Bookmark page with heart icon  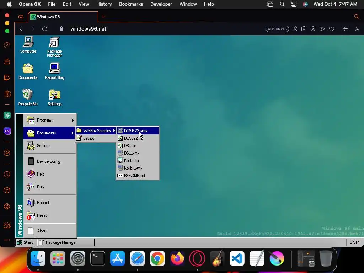pyautogui.click(x=332, y=29)
